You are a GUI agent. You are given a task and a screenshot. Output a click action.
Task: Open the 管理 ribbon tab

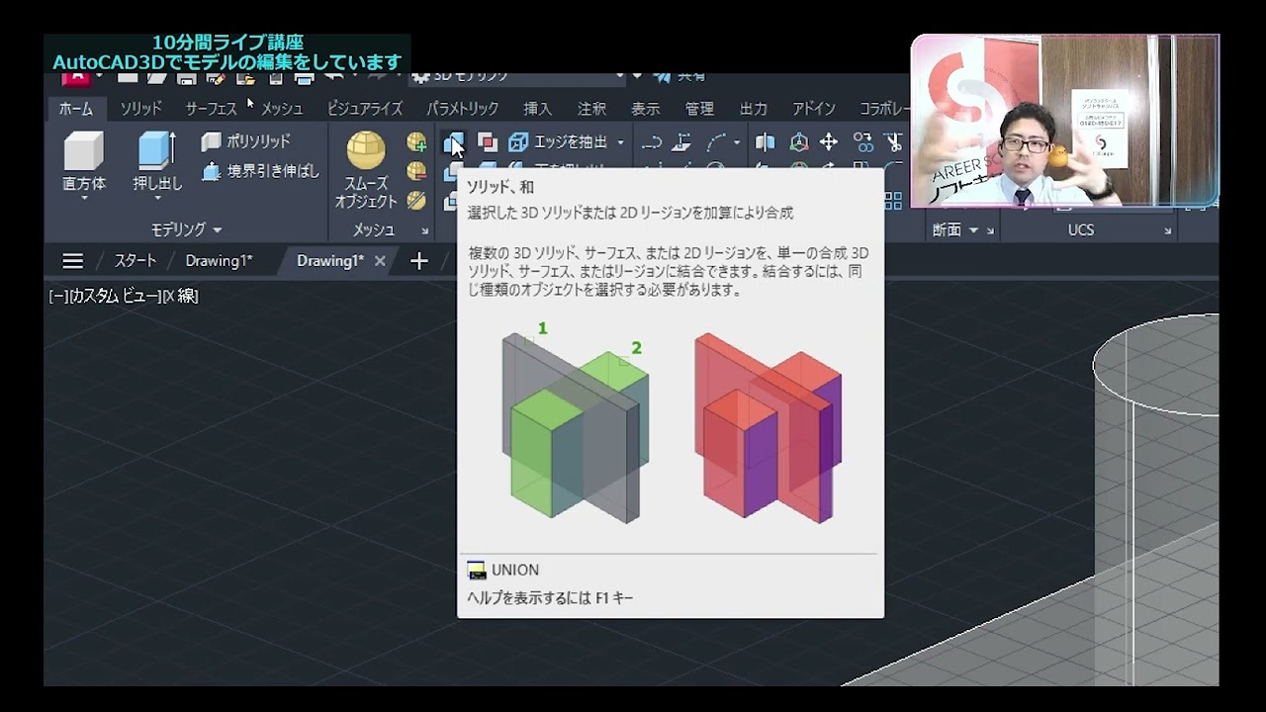coord(699,109)
